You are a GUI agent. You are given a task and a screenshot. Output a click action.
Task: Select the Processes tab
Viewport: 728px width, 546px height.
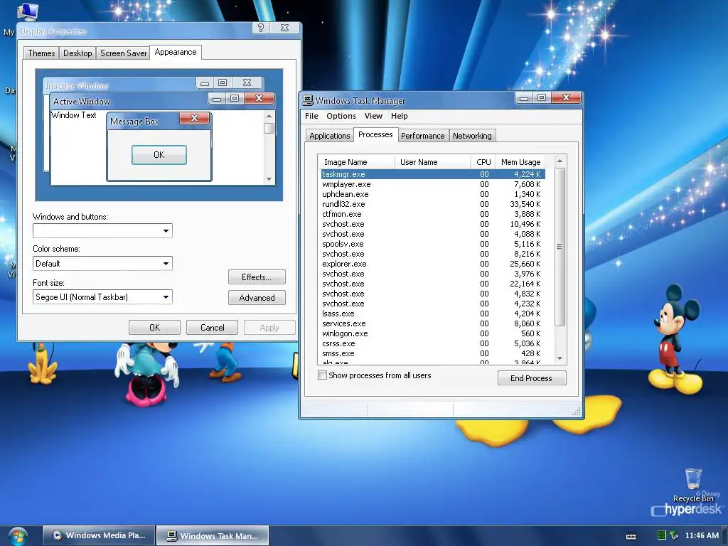(x=375, y=134)
